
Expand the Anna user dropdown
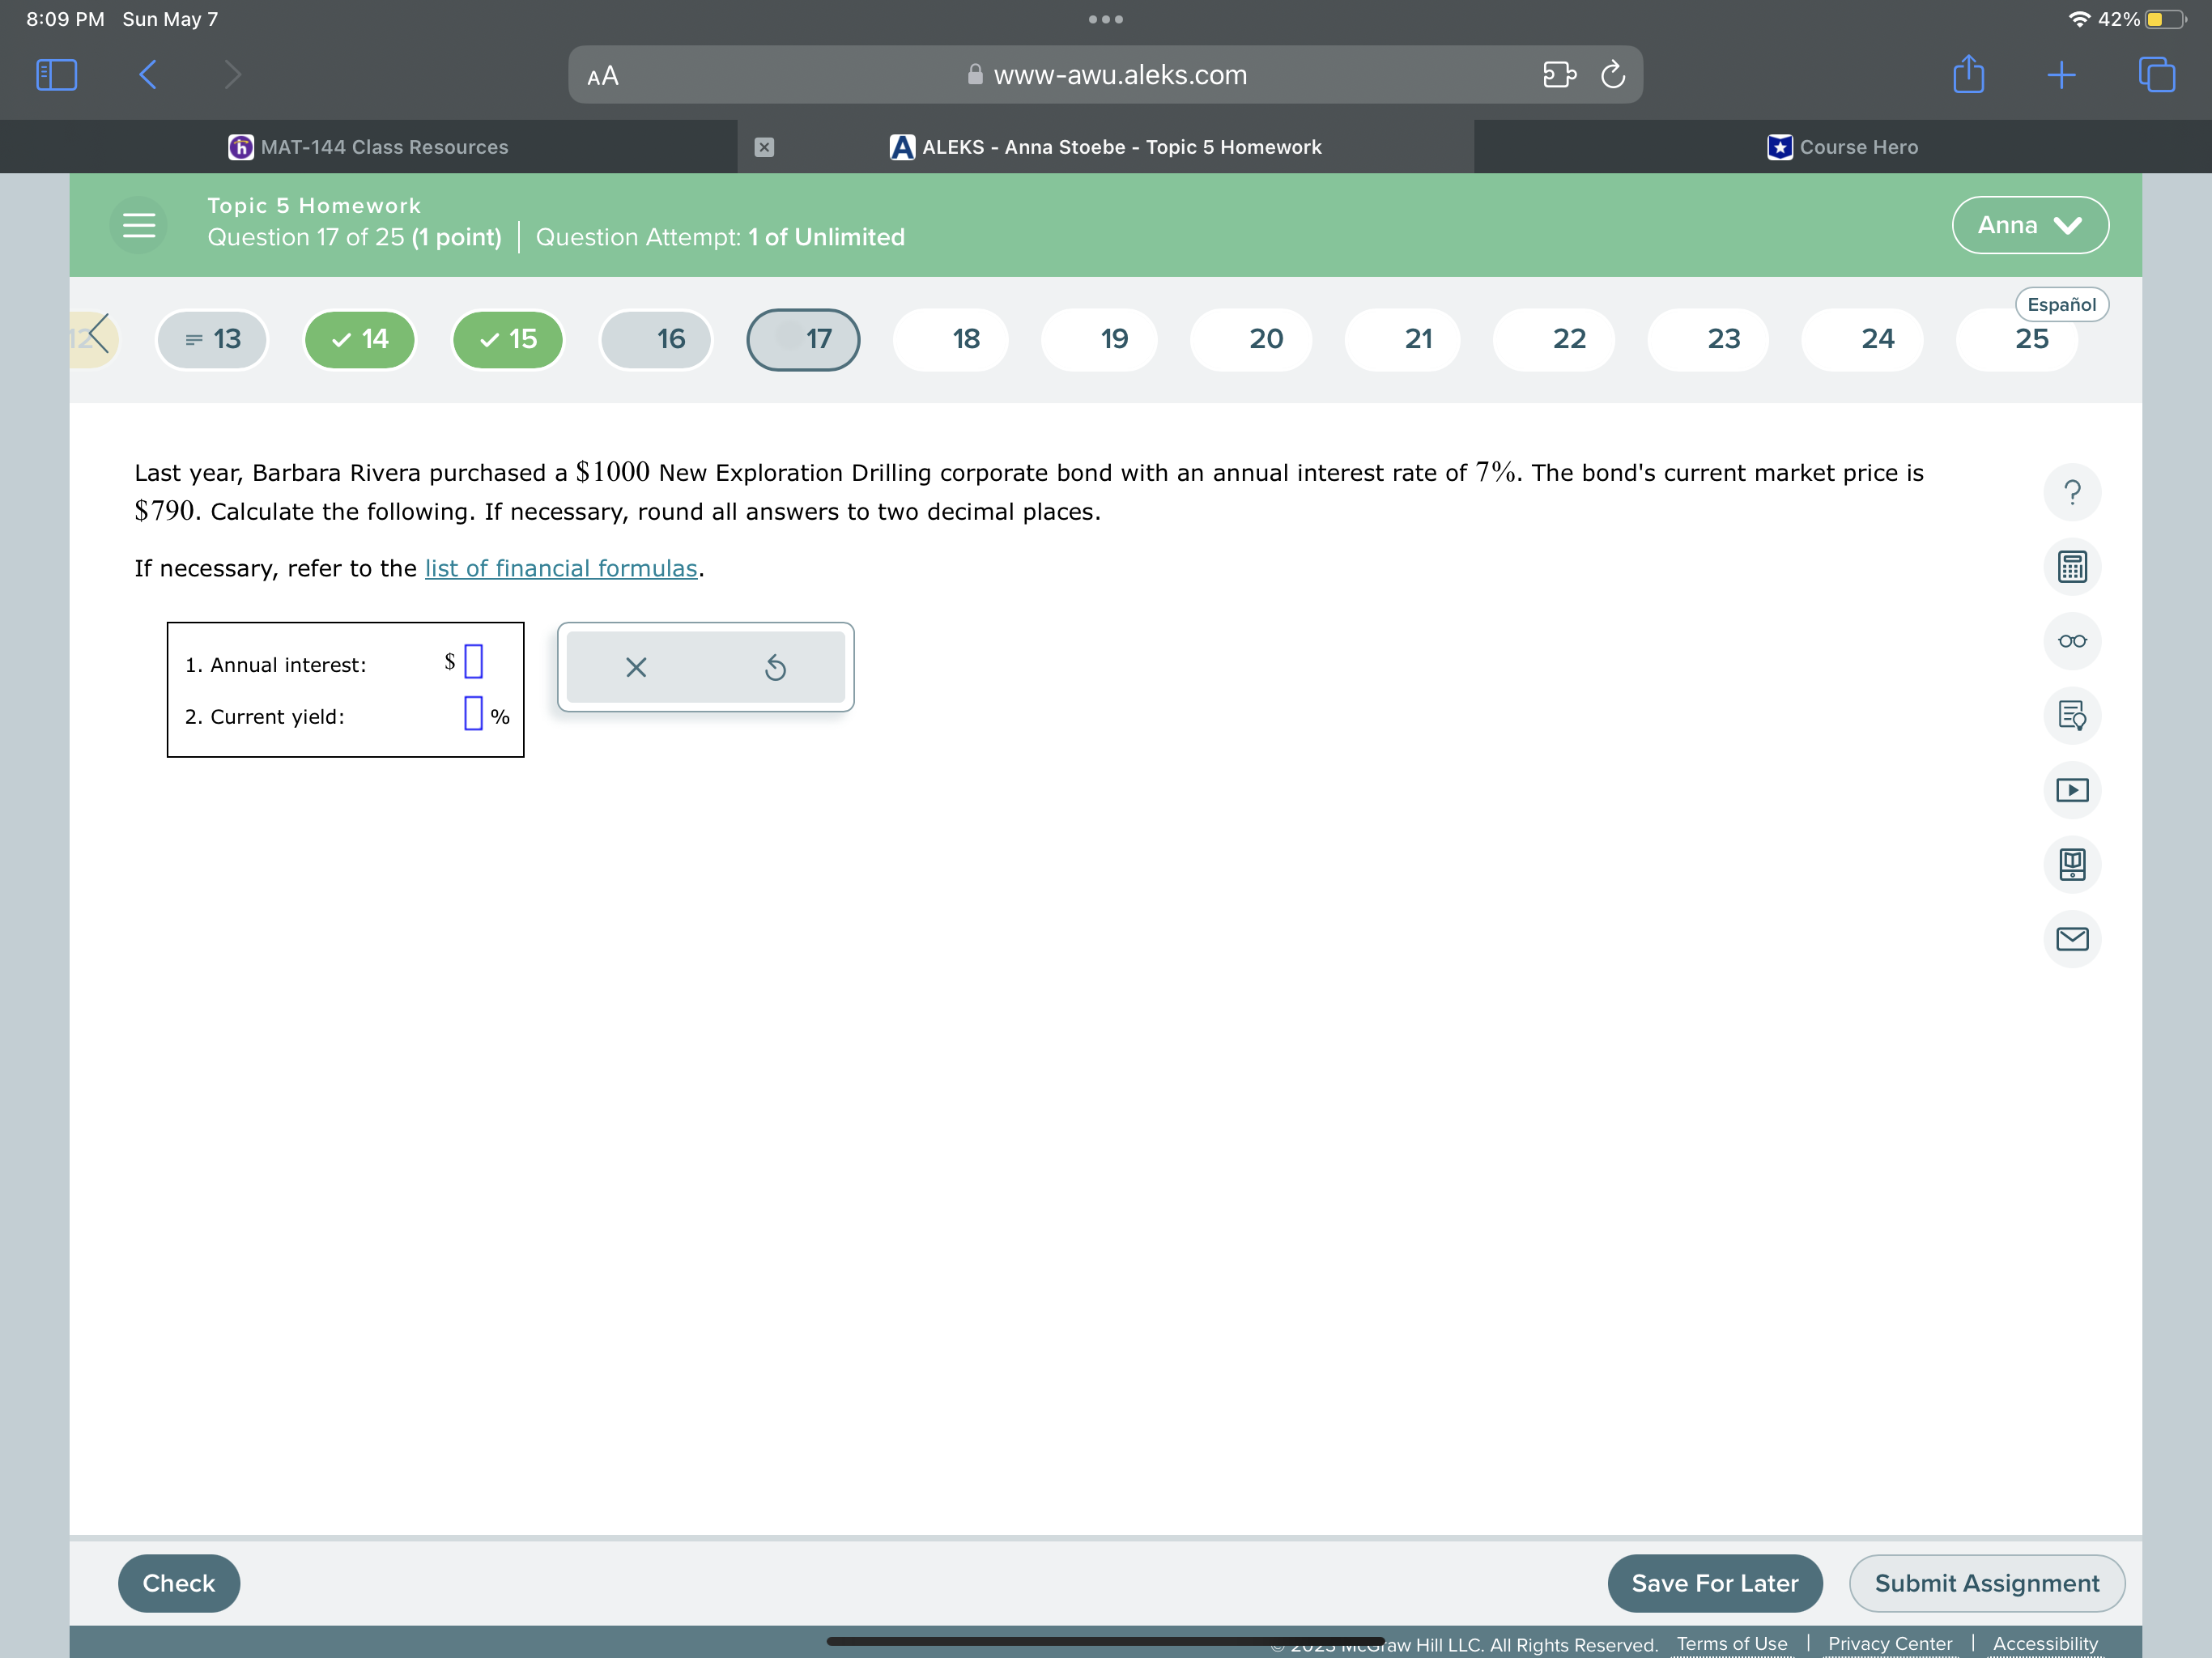[x=2029, y=225]
